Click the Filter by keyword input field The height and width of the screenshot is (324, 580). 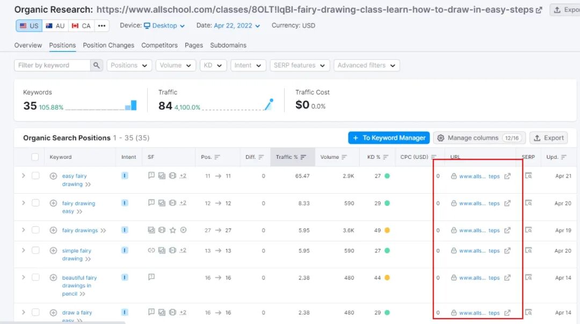(52, 65)
